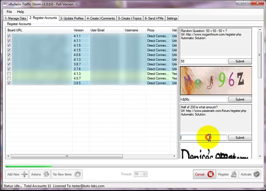
Task: Switch to 5- Create I-Topics tab
Action: [x=130, y=18]
